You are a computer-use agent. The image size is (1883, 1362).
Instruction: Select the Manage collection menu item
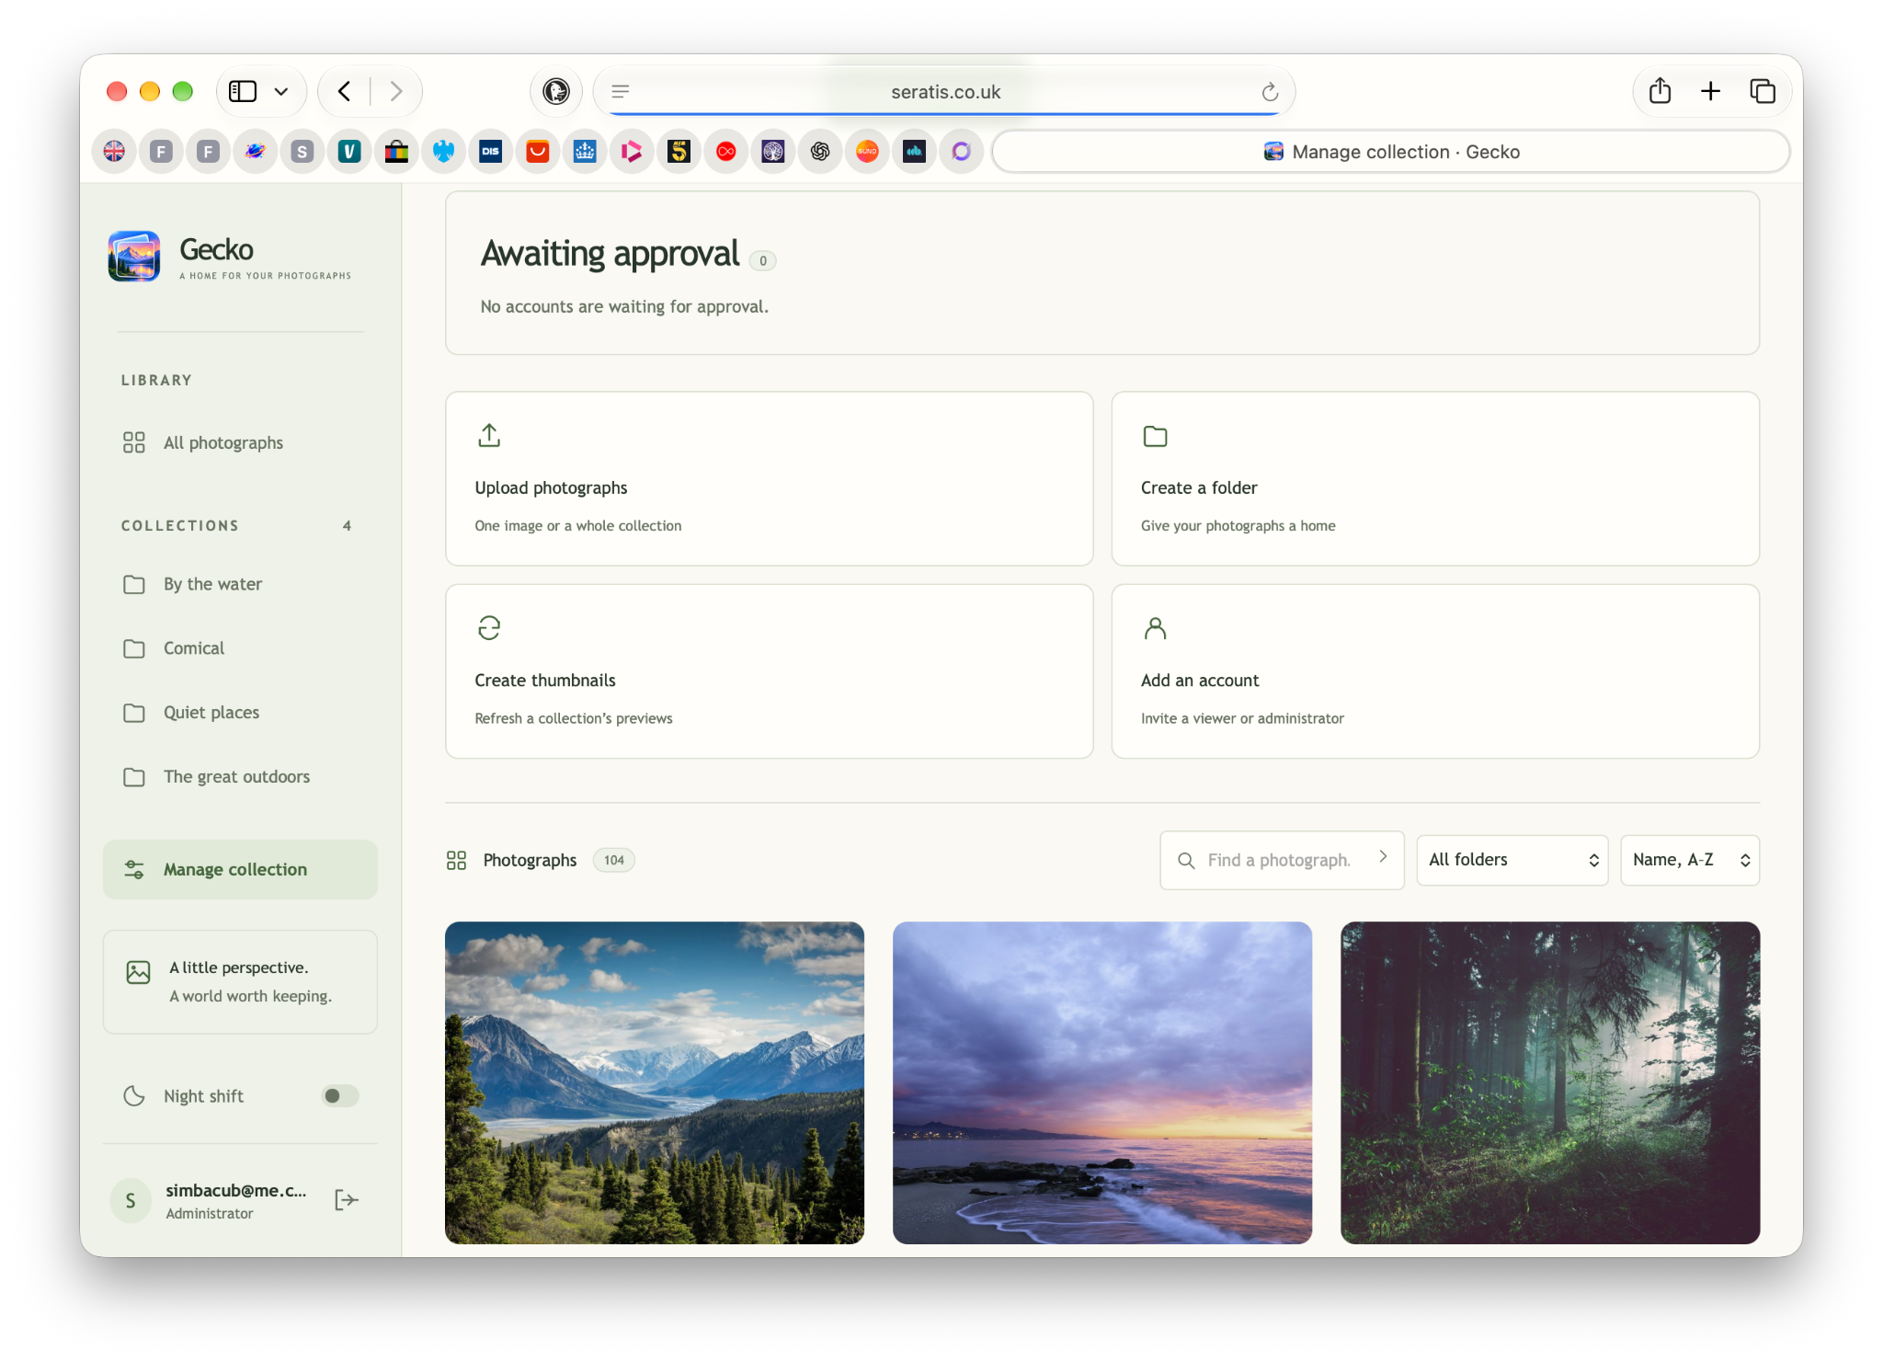(x=240, y=869)
